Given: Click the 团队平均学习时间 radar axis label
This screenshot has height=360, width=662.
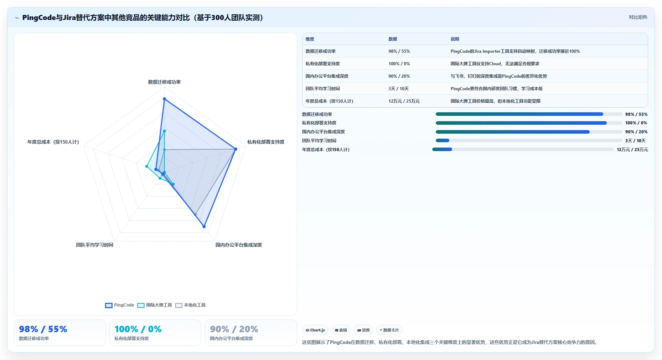Looking at the screenshot, I should tap(94, 245).
